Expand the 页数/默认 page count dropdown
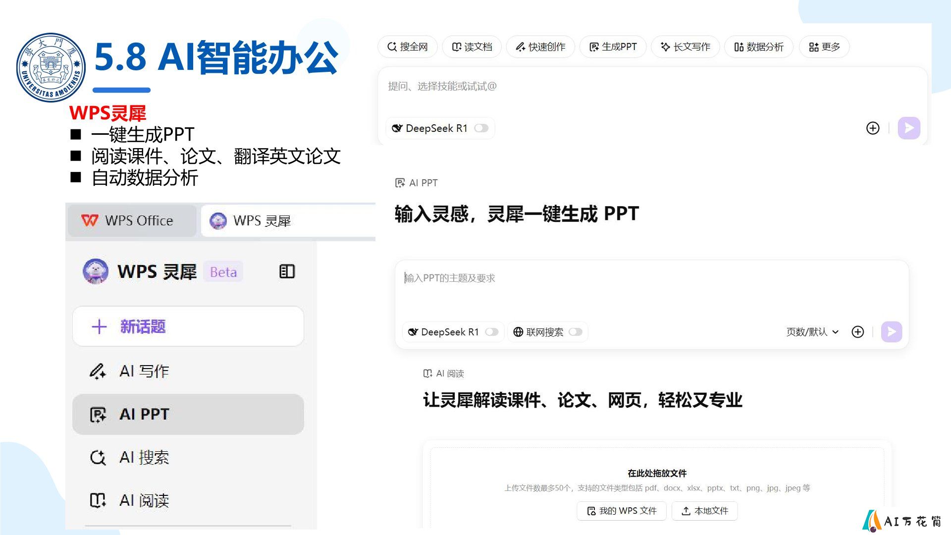951x535 pixels. click(x=813, y=332)
